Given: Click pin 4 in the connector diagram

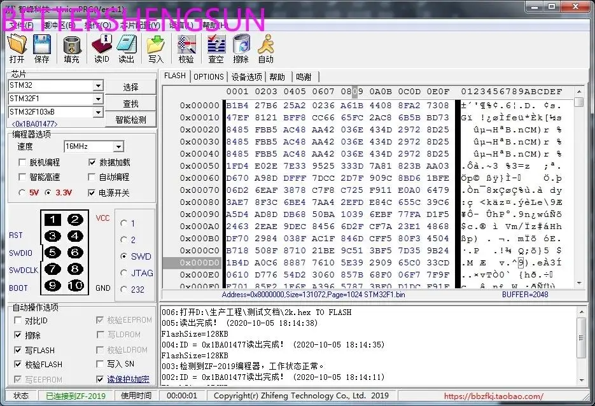Looking at the screenshot, I should pyautogui.click(x=75, y=236).
